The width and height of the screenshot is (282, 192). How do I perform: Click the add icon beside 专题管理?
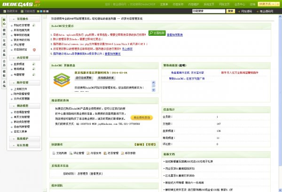(x=34, y=74)
